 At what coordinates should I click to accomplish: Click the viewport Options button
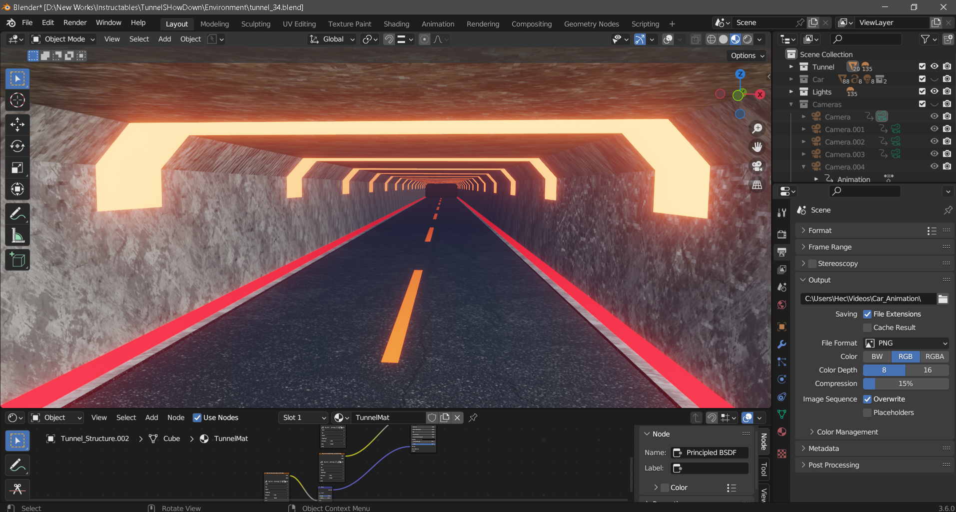tap(747, 56)
